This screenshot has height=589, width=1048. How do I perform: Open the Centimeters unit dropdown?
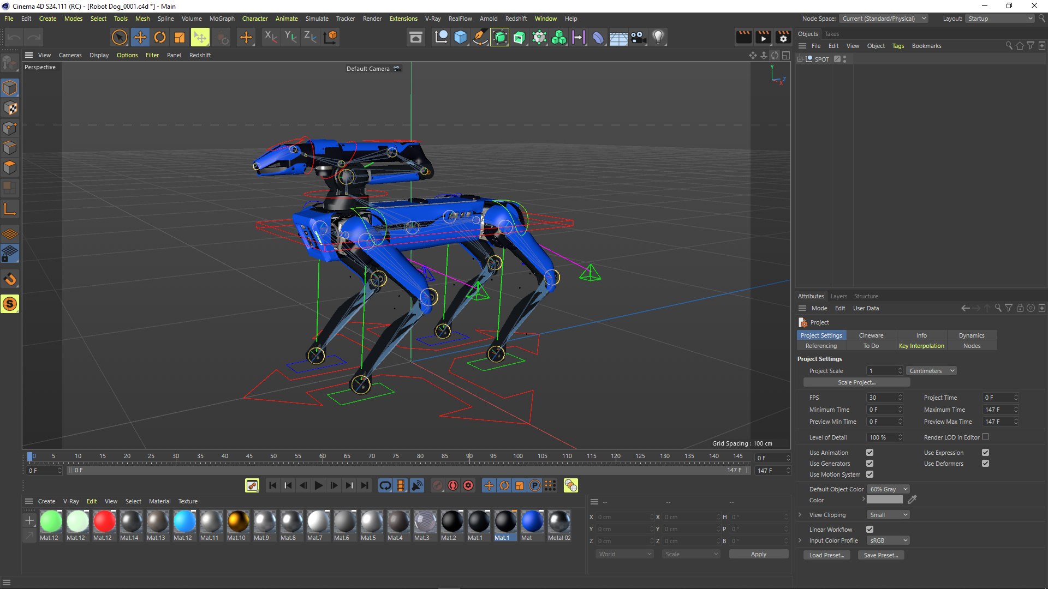pyautogui.click(x=931, y=371)
